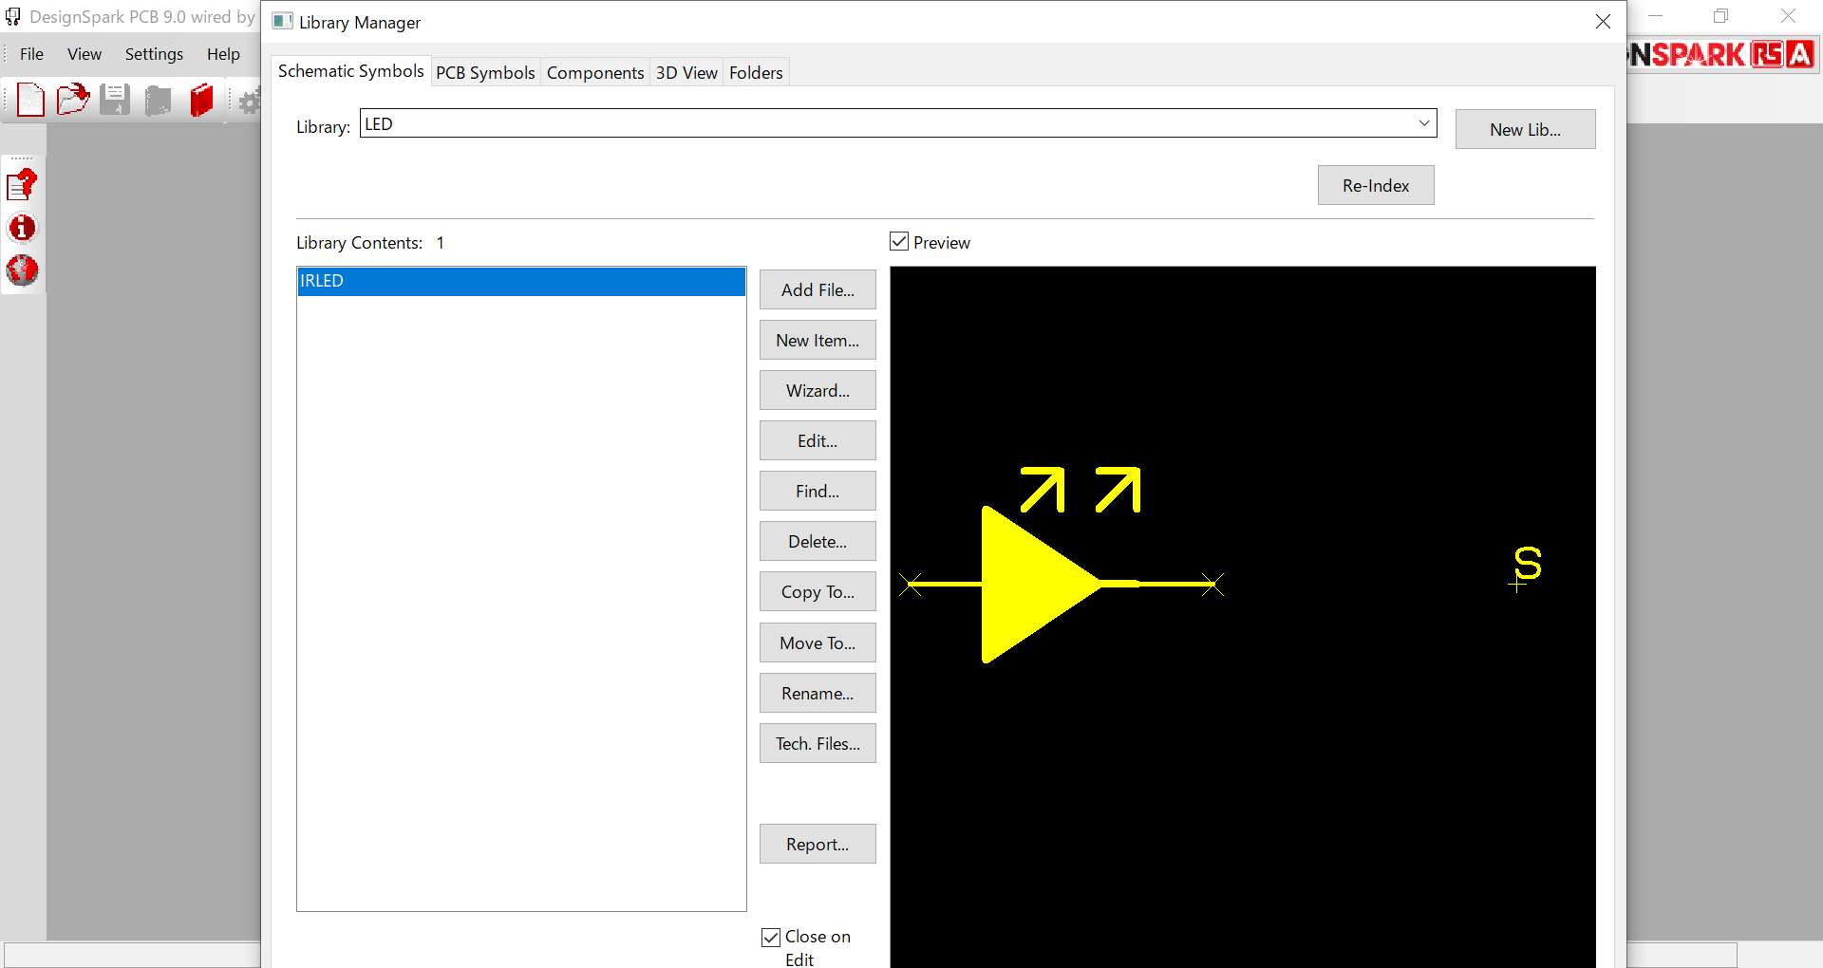
Task: Expand the Library dropdown arrow
Action: (1424, 123)
